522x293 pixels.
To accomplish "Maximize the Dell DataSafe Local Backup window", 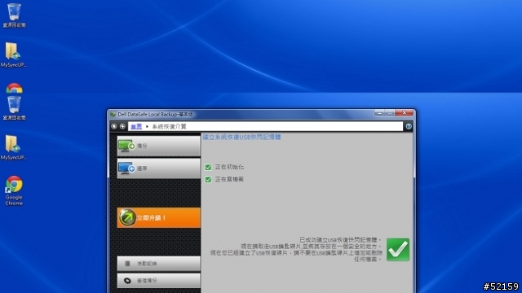I will [x=390, y=113].
